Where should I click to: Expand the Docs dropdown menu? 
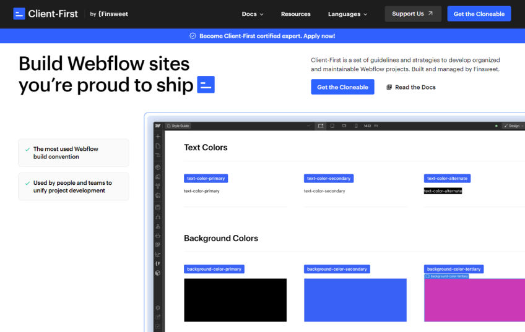point(253,14)
